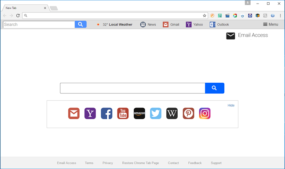This screenshot has width=285, height=169.
Task: Click the orange lightning extension icon
Action: 212,16
